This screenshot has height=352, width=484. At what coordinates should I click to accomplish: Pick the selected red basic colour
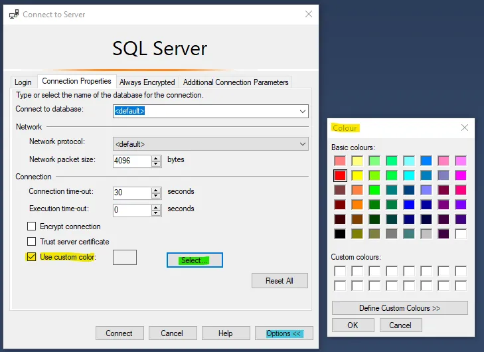click(x=340, y=176)
